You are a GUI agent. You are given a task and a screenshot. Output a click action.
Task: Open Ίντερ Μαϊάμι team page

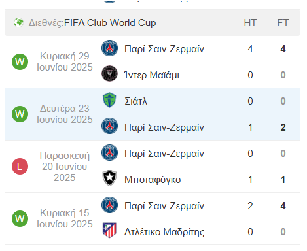coord(152,75)
